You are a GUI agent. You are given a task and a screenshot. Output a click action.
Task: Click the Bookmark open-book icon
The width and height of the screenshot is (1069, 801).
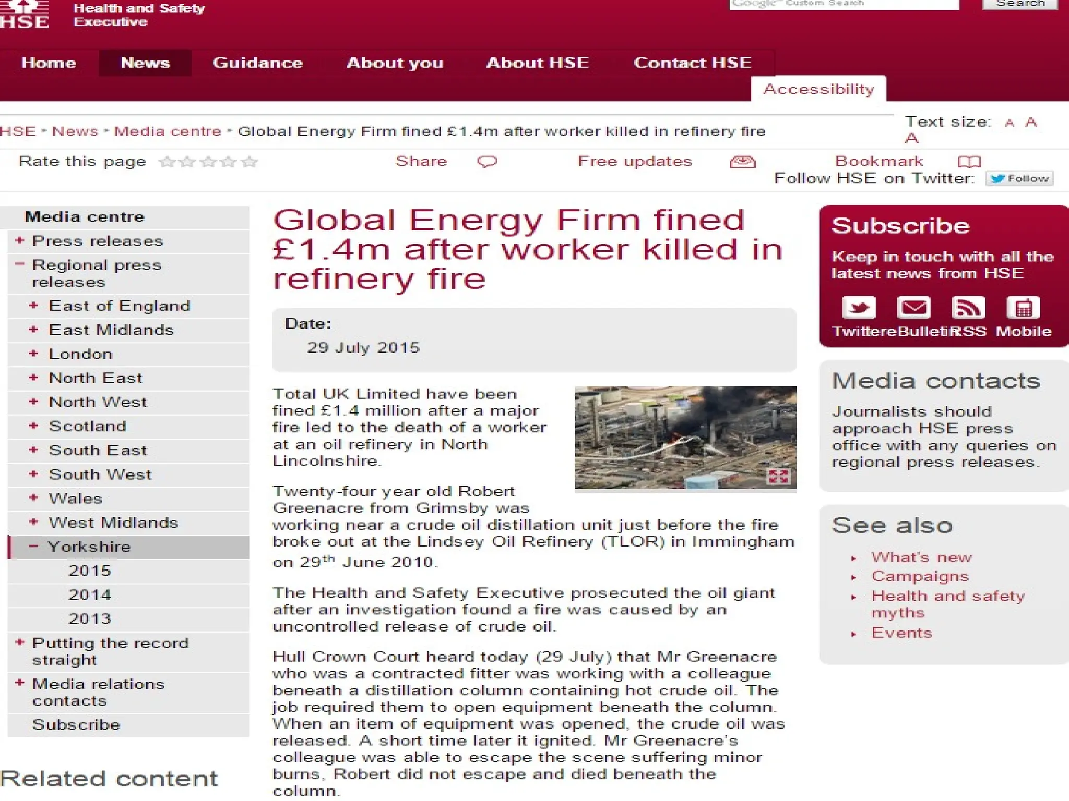point(969,162)
